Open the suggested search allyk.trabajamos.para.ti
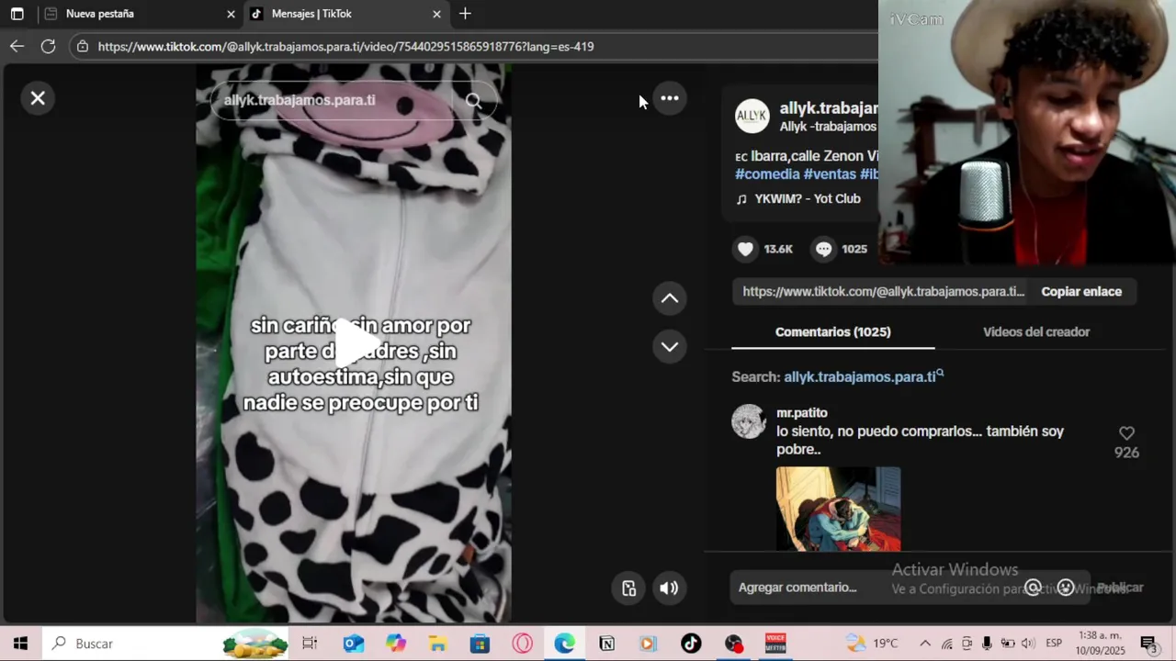This screenshot has width=1176, height=661. [x=863, y=376]
